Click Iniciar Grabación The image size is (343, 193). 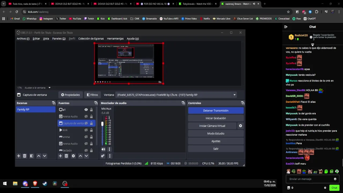tap(216, 118)
